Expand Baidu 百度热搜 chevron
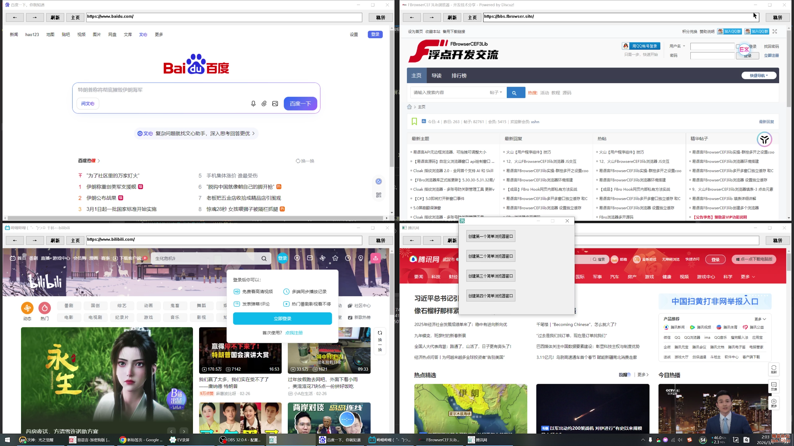The width and height of the screenshot is (794, 446). (x=99, y=161)
